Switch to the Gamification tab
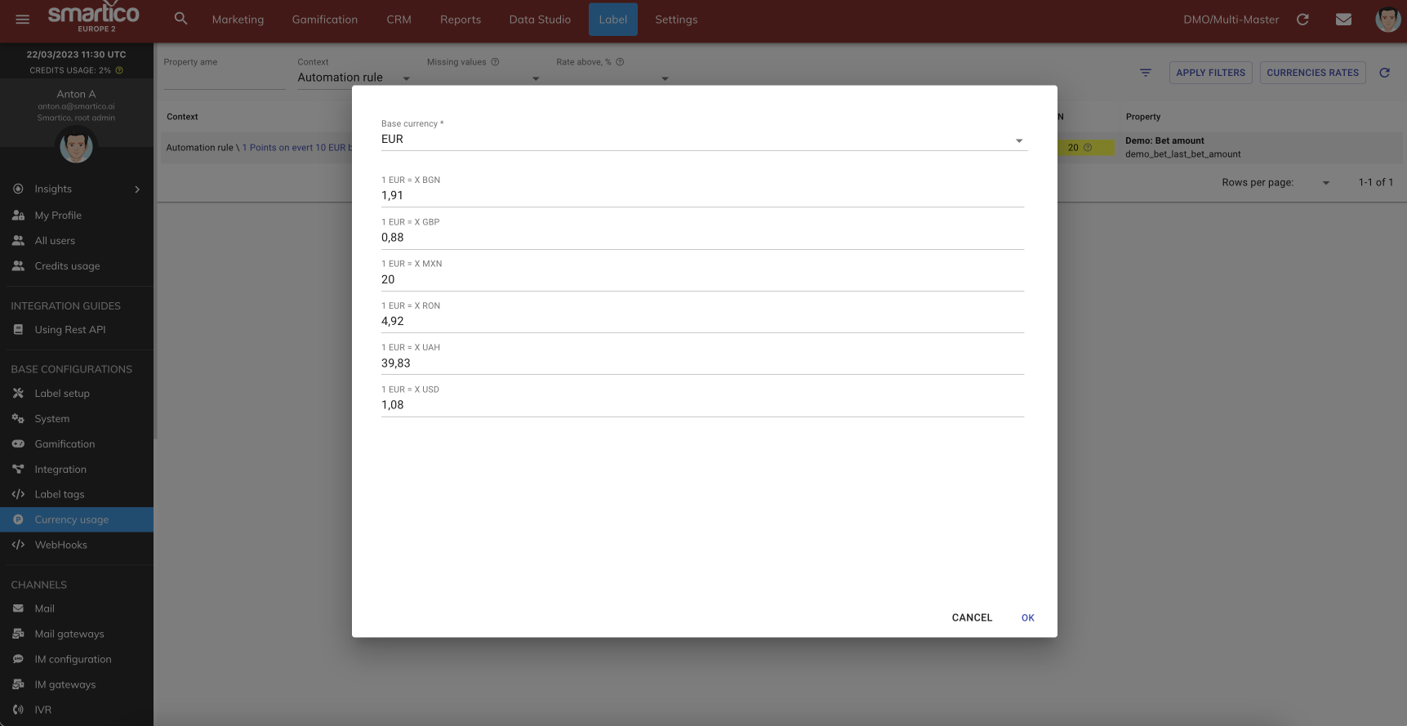 coord(325,20)
